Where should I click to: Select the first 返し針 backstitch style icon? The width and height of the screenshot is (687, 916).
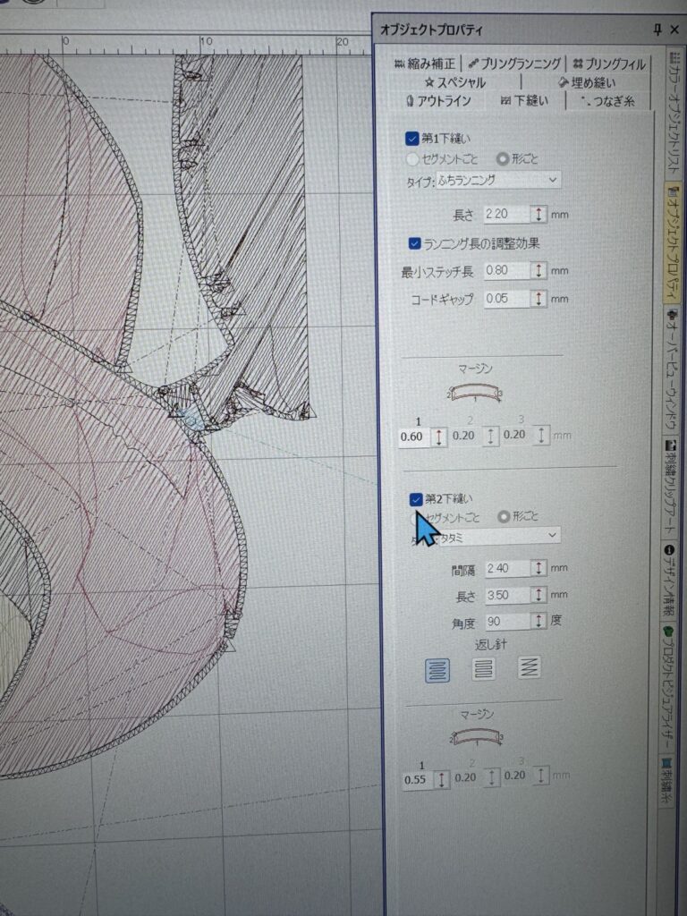coord(437,668)
